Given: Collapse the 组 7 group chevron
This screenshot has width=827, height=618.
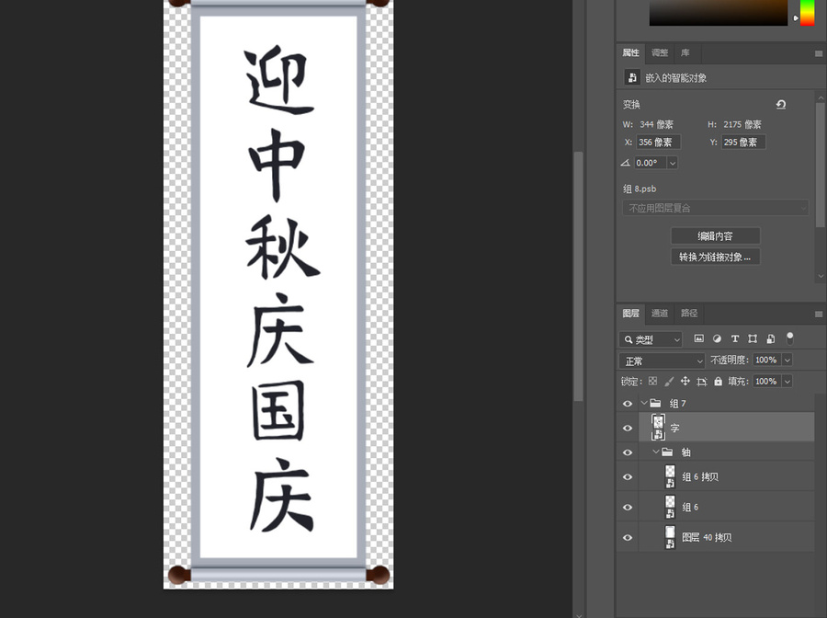Looking at the screenshot, I should [x=643, y=403].
